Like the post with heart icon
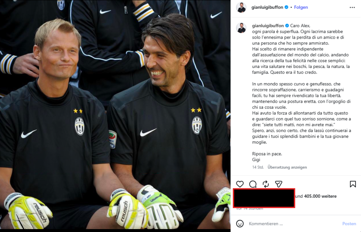Viewport: 361px width, 232px height. [240, 184]
